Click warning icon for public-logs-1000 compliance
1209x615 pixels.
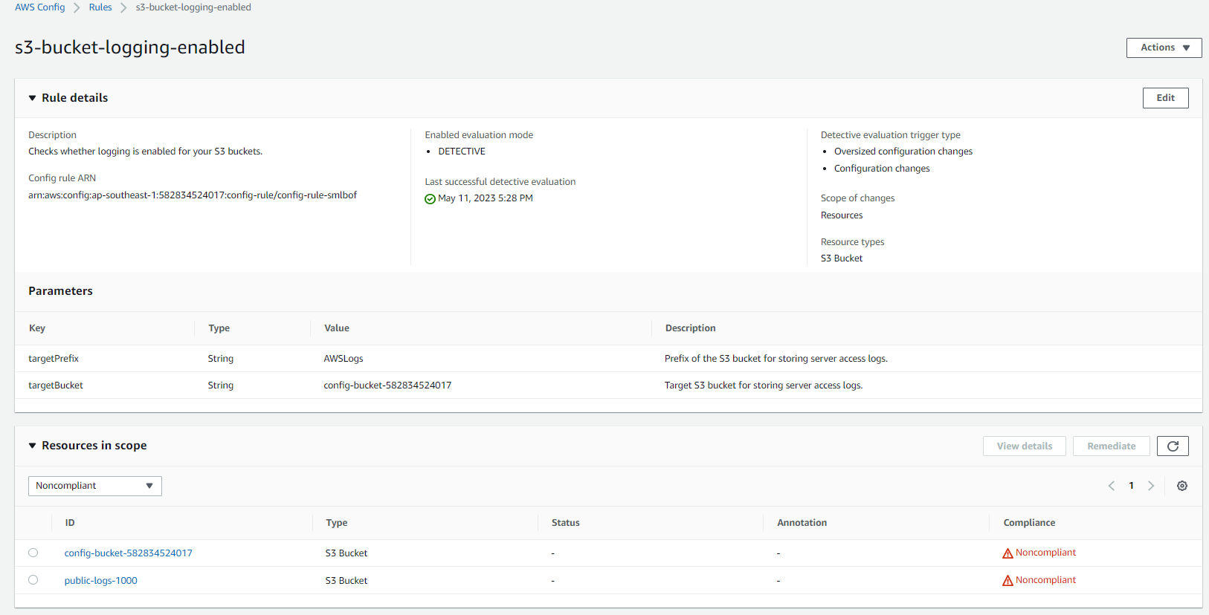(1007, 581)
